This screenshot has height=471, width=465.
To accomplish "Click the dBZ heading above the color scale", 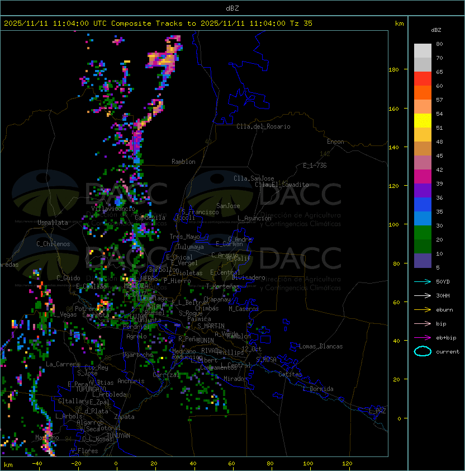I will pos(436,30).
